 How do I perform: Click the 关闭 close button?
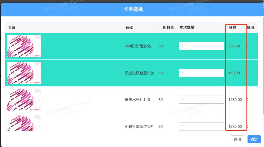pyautogui.click(x=237, y=139)
